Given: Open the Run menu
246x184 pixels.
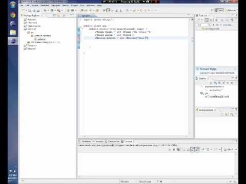Looking at the screenshot, I should (x=83, y=6).
